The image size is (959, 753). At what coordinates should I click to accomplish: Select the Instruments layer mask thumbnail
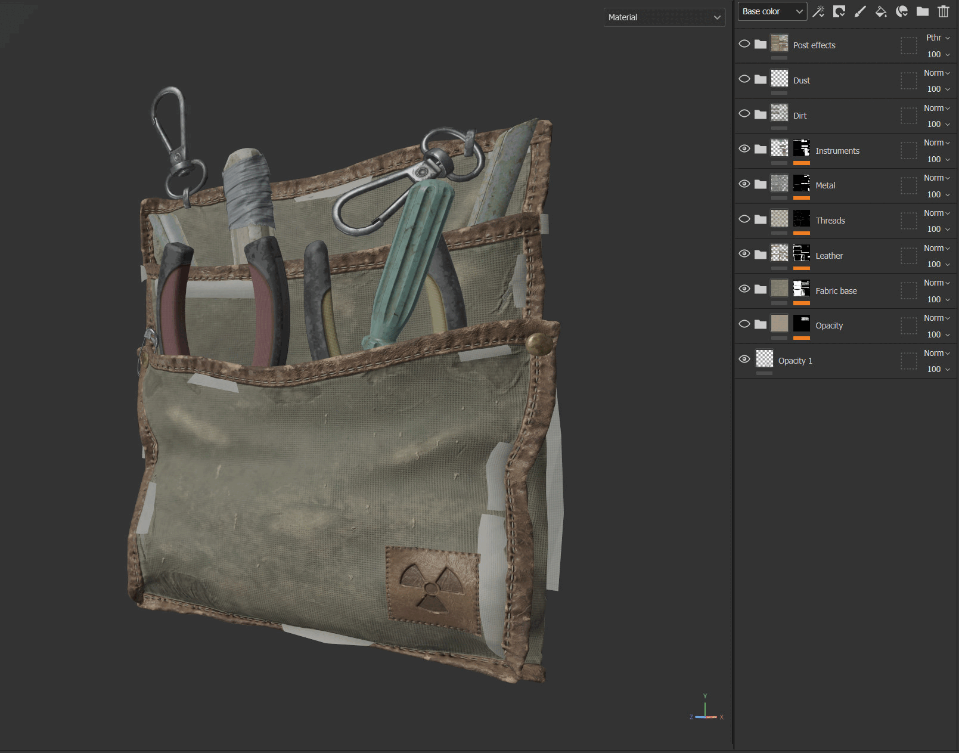[802, 148]
